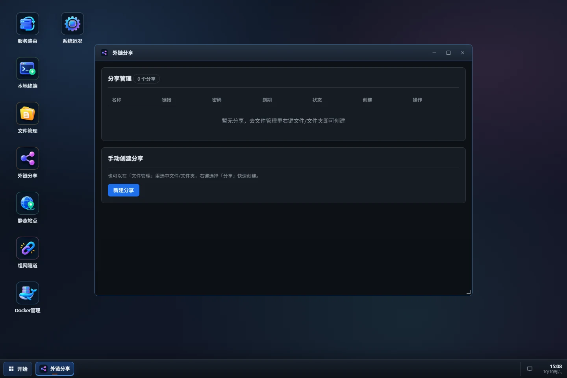Click the 手动创建分享 section heading
The width and height of the screenshot is (567, 378).
(126, 159)
